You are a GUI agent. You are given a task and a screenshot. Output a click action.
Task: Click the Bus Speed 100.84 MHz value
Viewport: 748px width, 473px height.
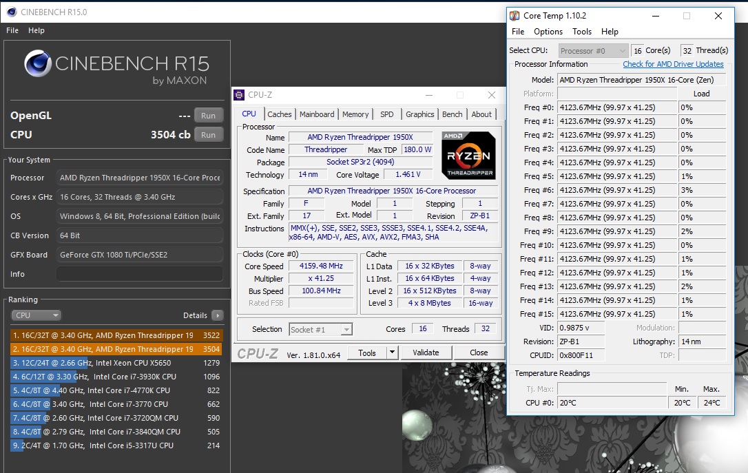pos(321,291)
